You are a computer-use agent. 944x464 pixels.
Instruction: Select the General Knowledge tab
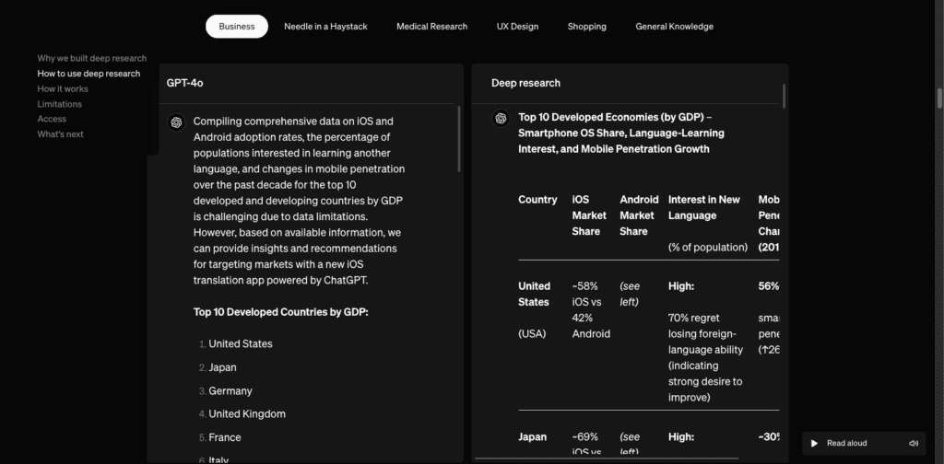coord(674,26)
